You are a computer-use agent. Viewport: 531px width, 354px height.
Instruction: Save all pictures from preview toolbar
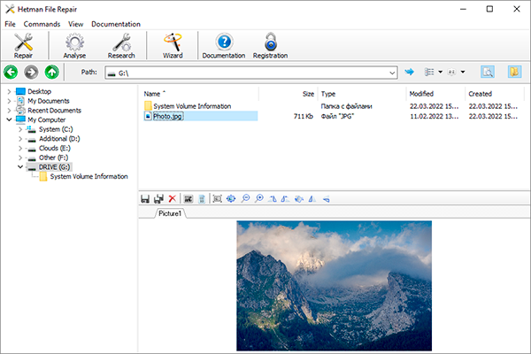[x=158, y=199]
